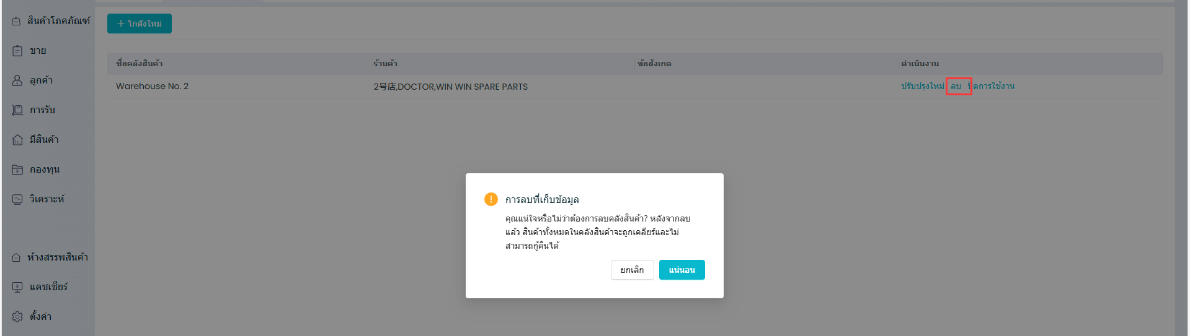Select การรับ in the sidebar

click(42, 110)
